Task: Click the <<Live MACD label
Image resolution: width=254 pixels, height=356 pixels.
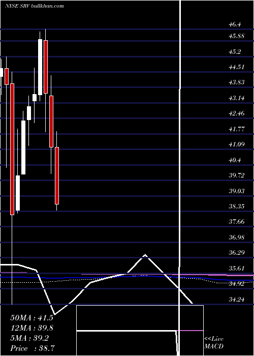Action: click(214, 343)
